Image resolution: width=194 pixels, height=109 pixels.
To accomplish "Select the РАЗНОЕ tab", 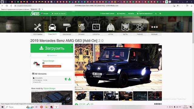I will point(140,34).
